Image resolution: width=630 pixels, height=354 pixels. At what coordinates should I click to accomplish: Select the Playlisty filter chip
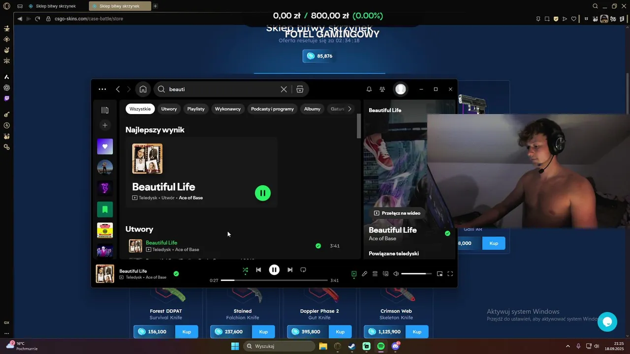196,109
